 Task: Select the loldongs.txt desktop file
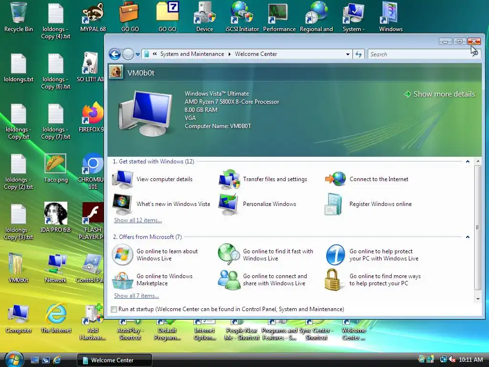[x=19, y=68]
